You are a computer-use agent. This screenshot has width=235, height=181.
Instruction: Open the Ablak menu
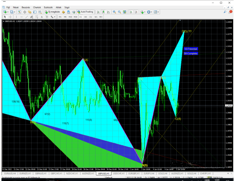(58, 7)
